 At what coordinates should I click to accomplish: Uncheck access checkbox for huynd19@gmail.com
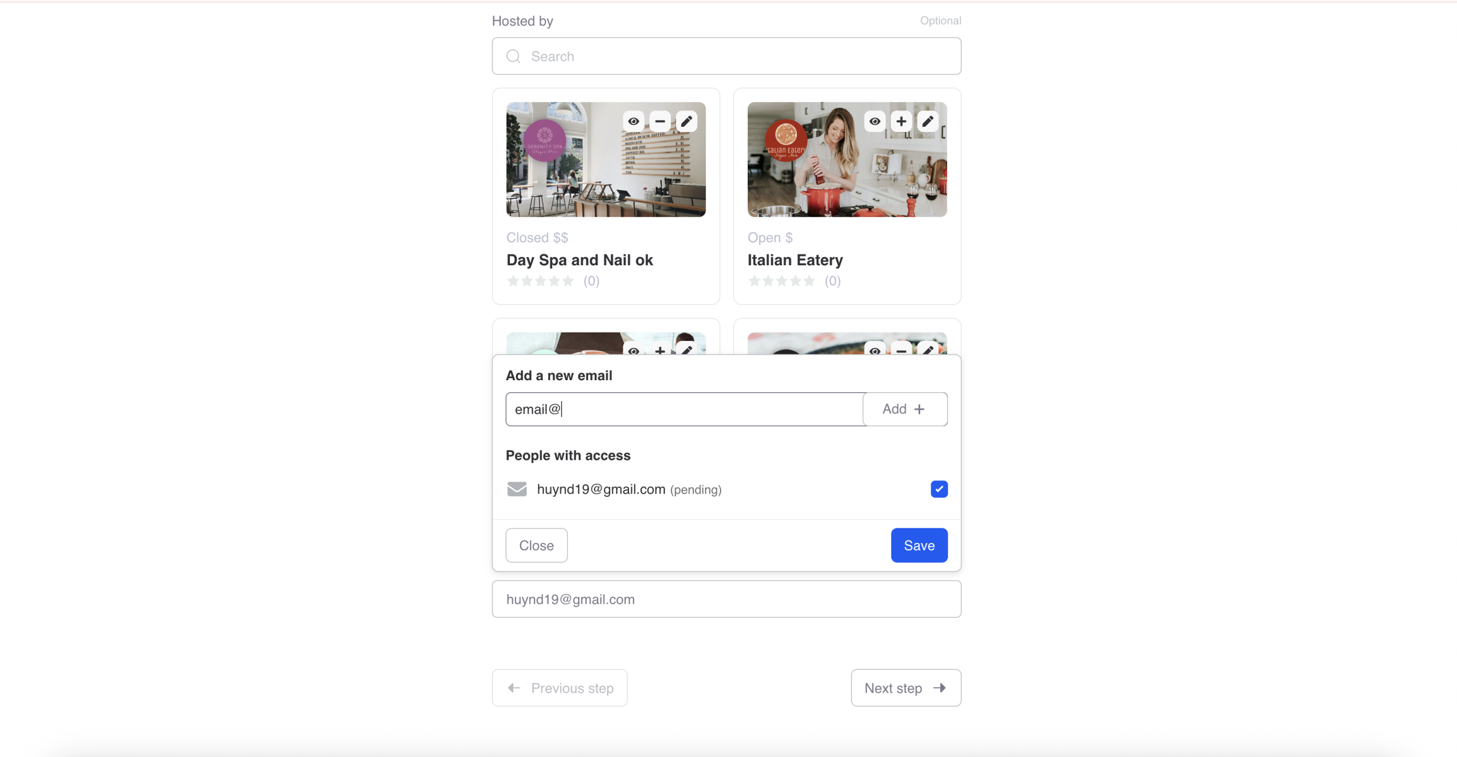(939, 489)
